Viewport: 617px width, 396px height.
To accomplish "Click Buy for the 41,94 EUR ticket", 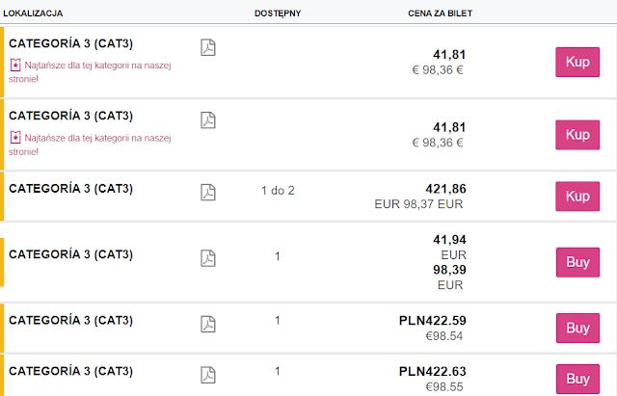I will [x=577, y=262].
